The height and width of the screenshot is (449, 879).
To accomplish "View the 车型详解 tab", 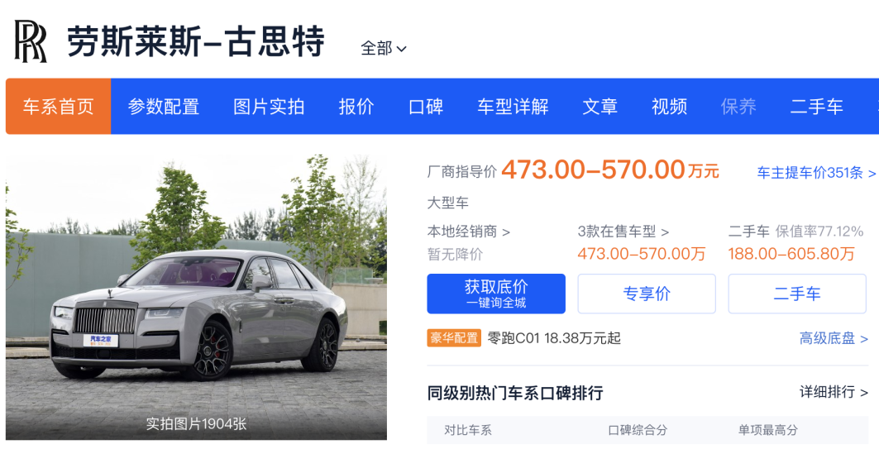I will (x=513, y=107).
